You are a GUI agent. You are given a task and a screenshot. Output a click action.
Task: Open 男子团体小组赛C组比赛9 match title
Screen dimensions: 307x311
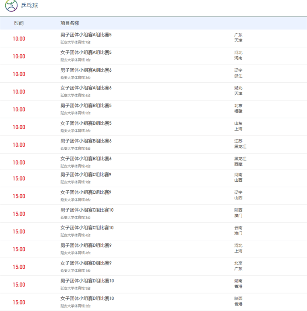click(x=86, y=174)
